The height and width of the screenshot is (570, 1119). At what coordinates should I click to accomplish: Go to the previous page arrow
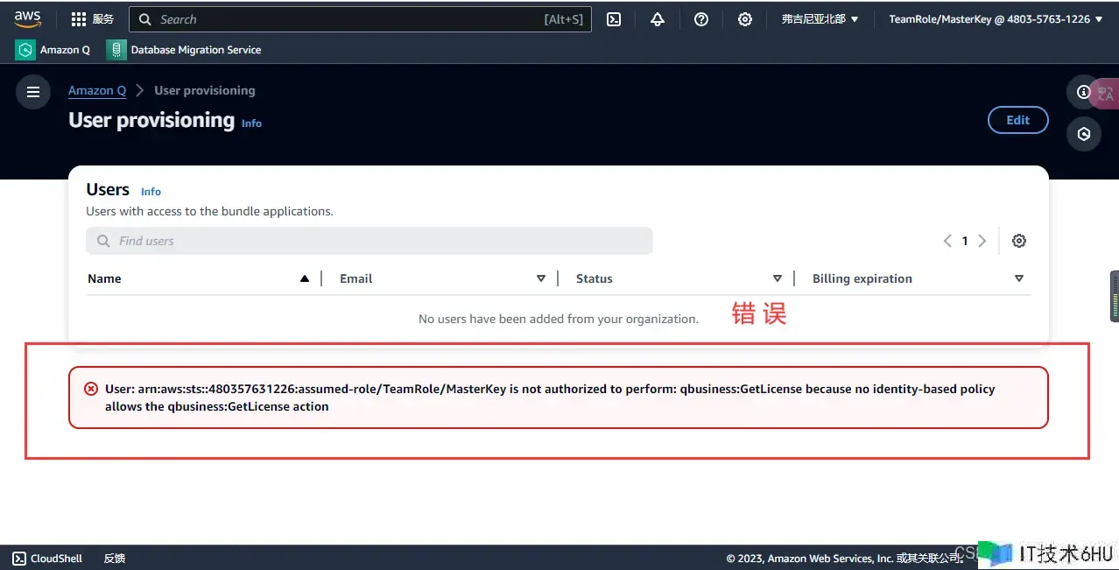[947, 241]
